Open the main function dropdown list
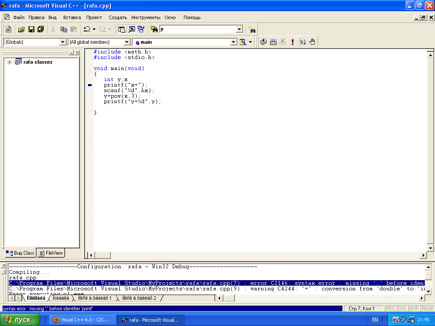The image size is (435, 326). tap(233, 42)
